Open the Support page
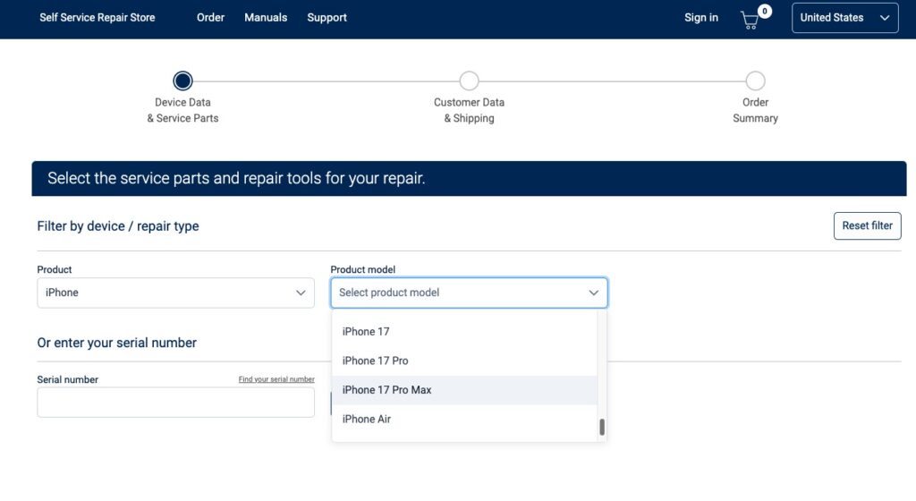The height and width of the screenshot is (501, 916). coord(327,18)
